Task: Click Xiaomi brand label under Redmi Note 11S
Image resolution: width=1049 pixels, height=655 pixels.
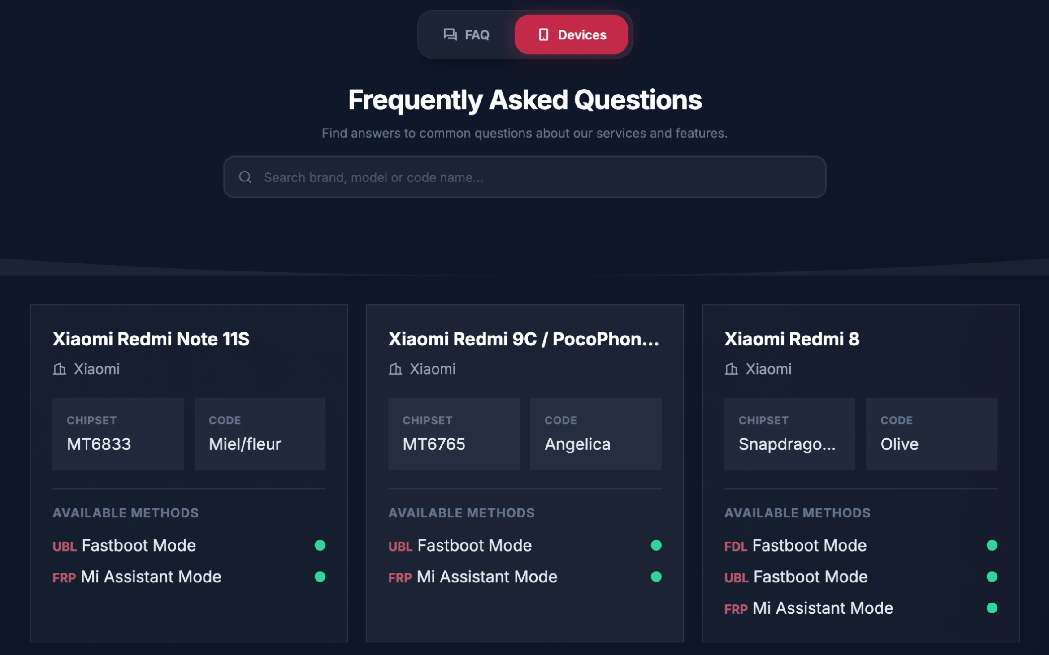Action: (x=97, y=369)
